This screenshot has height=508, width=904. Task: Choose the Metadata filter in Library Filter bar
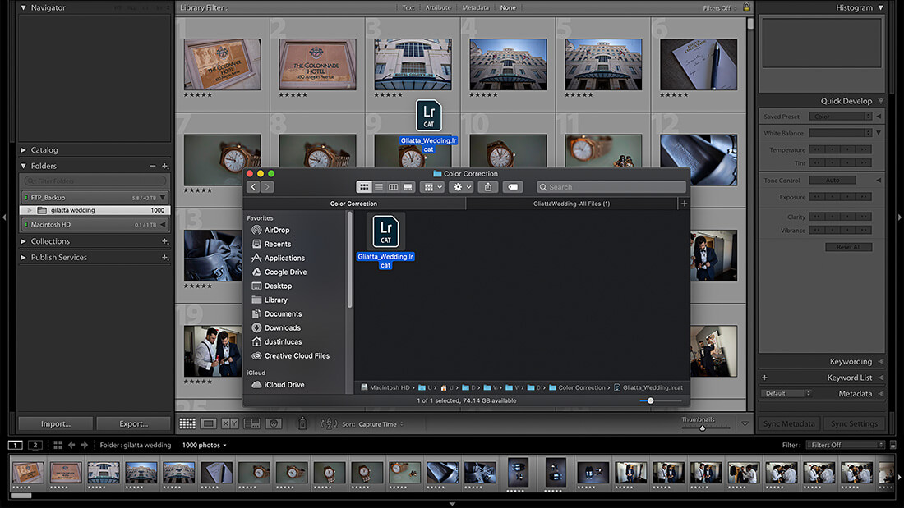coord(475,7)
